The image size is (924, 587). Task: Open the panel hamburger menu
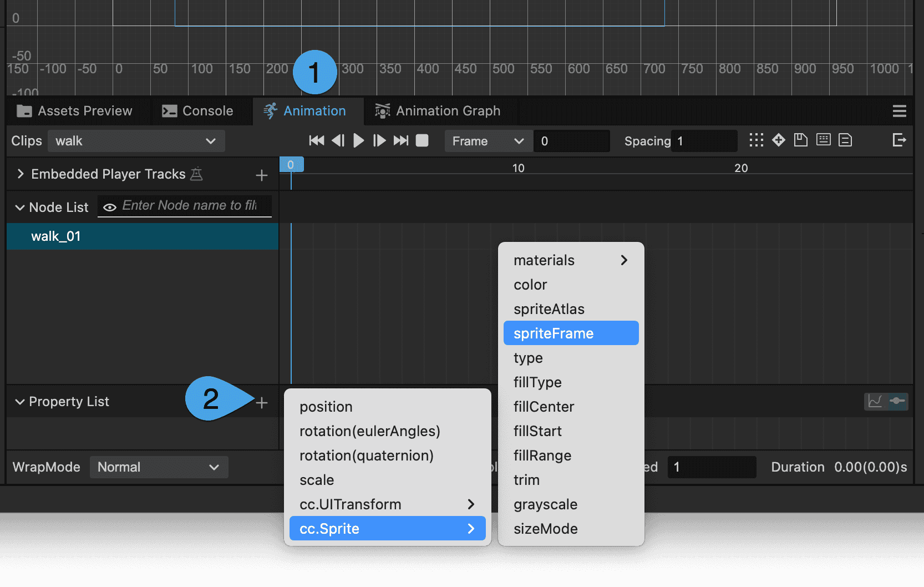pos(900,112)
